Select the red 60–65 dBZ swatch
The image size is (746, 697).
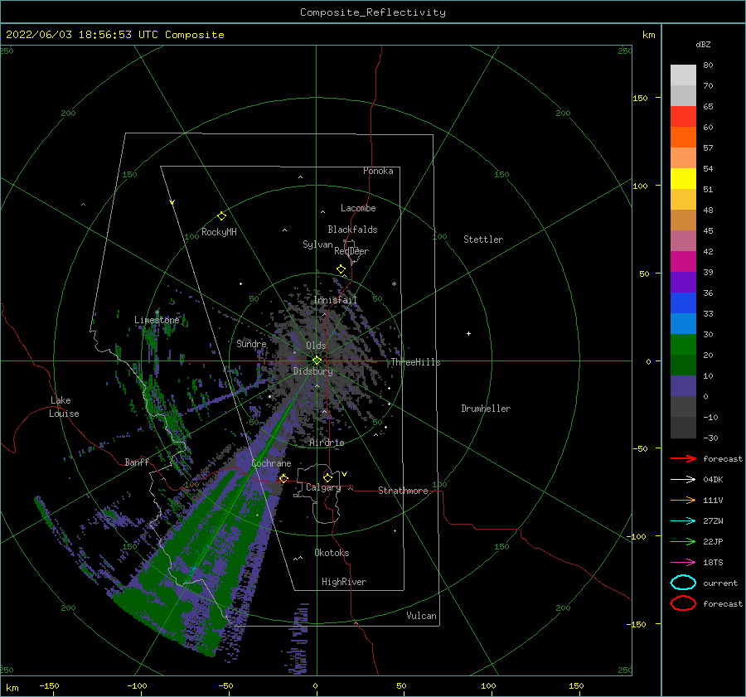tap(683, 117)
